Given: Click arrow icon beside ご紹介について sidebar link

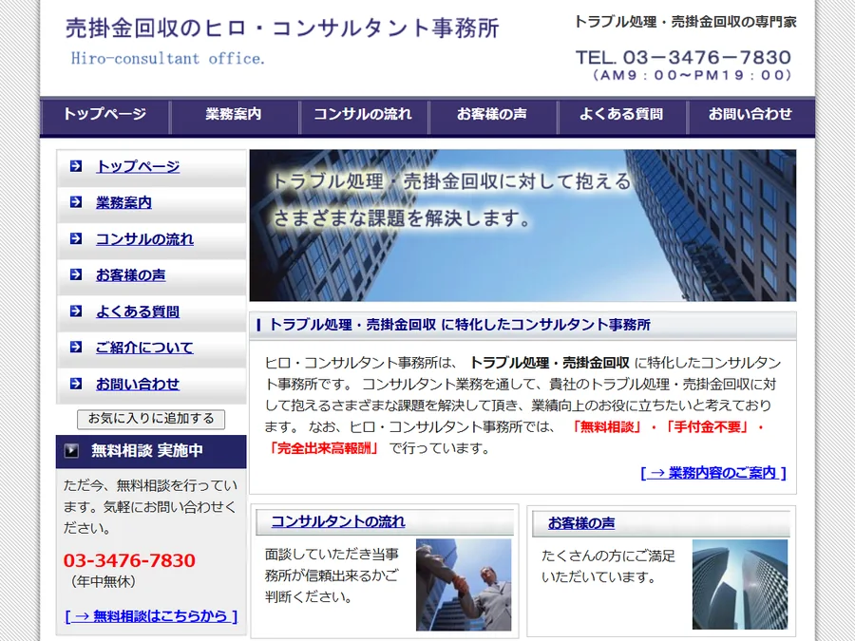Looking at the screenshot, I should 76,347.
